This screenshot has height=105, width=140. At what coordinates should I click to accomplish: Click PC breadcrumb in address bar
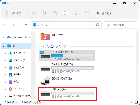pyautogui.click(x=43, y=25)
